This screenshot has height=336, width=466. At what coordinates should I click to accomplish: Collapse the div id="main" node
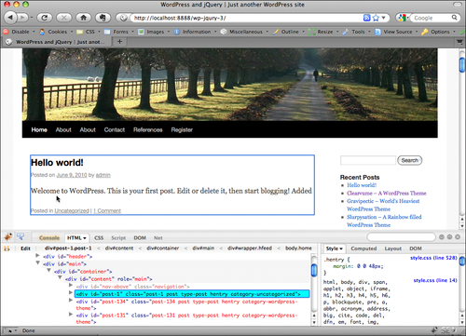point(37,263)
